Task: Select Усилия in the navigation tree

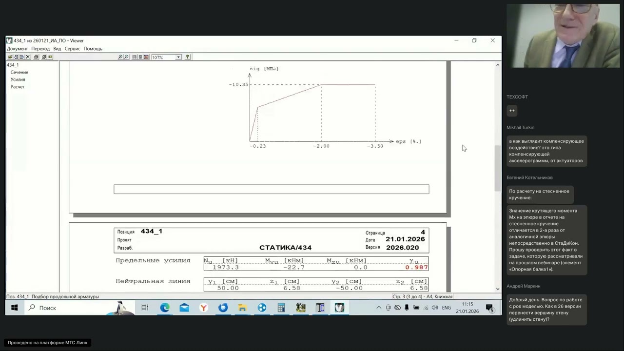Action: click(x=18, y=79)
